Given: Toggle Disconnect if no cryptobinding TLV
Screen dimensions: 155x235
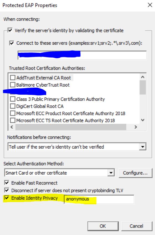Looking at the screenshot, I should point(7,190).
